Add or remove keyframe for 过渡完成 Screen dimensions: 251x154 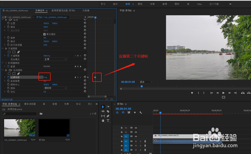(78, 77)
